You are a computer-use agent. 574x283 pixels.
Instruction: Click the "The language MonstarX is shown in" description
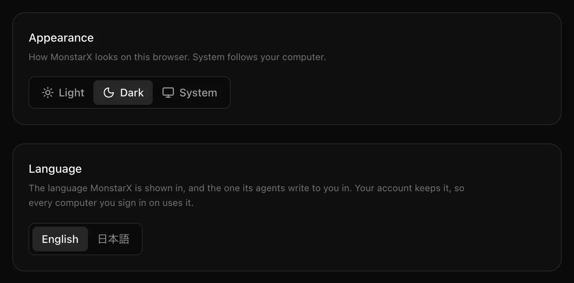(246, 195)
